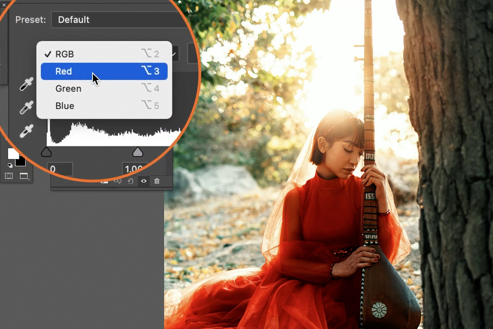This screenshot has width=493, height=329.
Task: Click the highlights triangle slider under the histogram
Action: (138, 152)
